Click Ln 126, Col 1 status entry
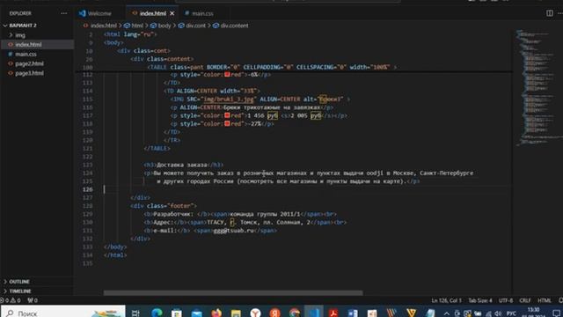 (x=446, y=300)
